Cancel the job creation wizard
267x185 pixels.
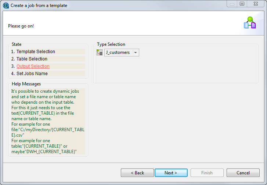[243, 173]
